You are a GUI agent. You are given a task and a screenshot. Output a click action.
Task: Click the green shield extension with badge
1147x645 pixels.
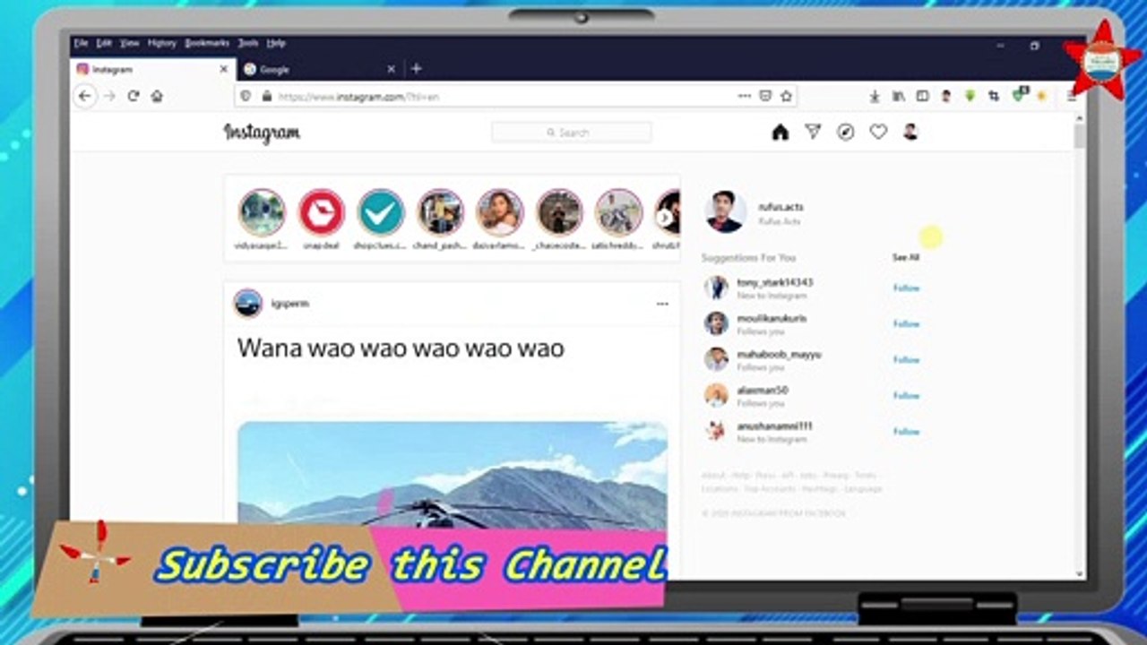click(1019, 95)
